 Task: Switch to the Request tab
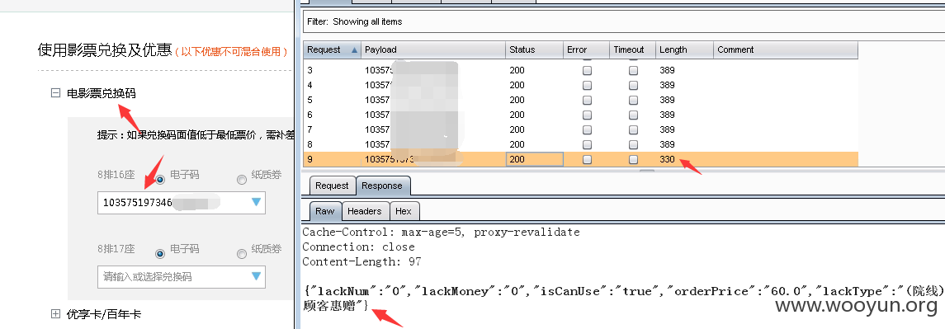click(x=332, y=186)
